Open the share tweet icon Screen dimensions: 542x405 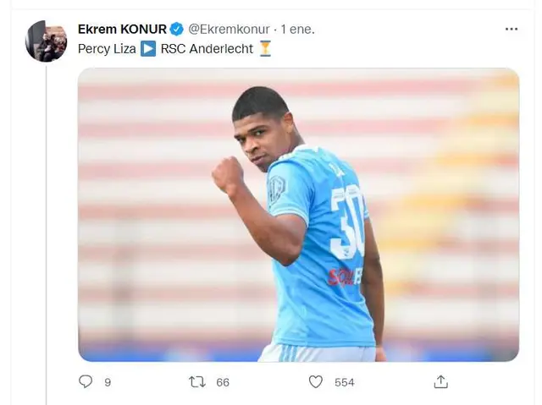(x=440, y=382)
